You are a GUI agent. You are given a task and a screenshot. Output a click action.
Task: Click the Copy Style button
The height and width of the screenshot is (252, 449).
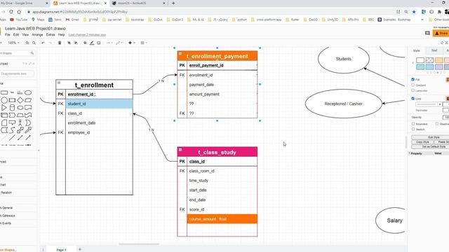[422, 142]
